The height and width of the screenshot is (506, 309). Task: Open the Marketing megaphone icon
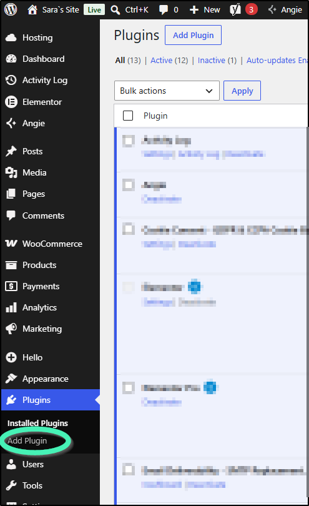pos(11,329)
